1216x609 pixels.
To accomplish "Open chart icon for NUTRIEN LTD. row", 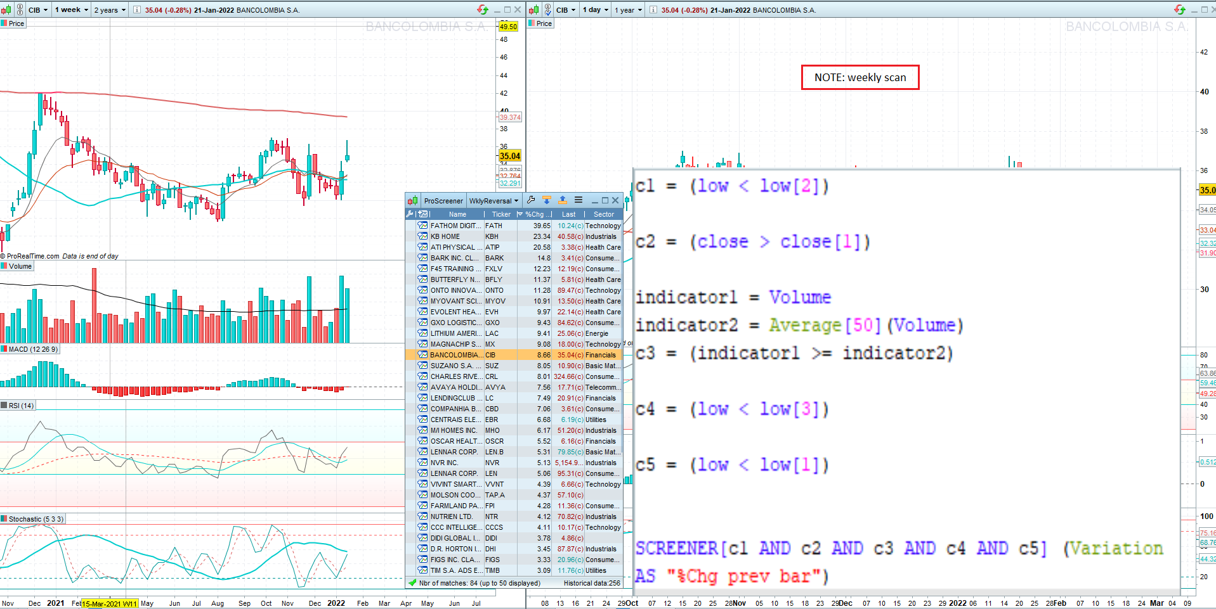I will 422,516.
